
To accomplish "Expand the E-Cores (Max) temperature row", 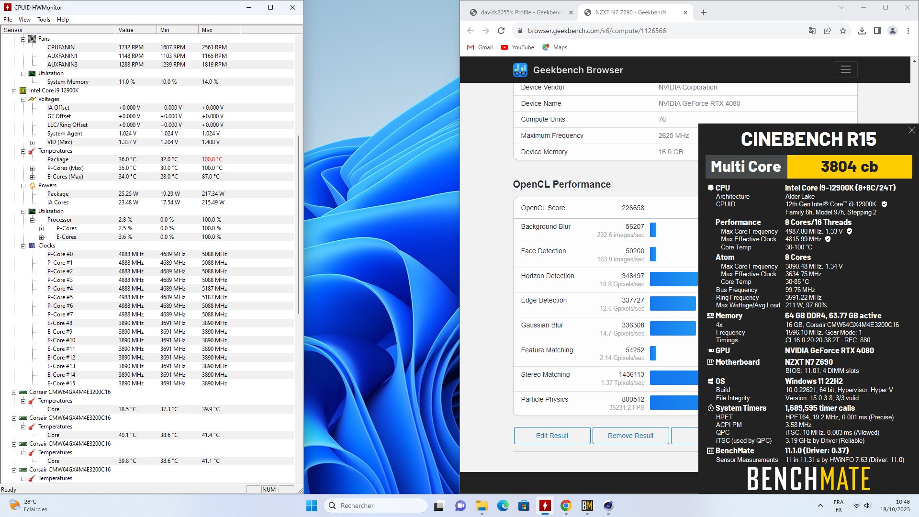I will coord(32,177).
